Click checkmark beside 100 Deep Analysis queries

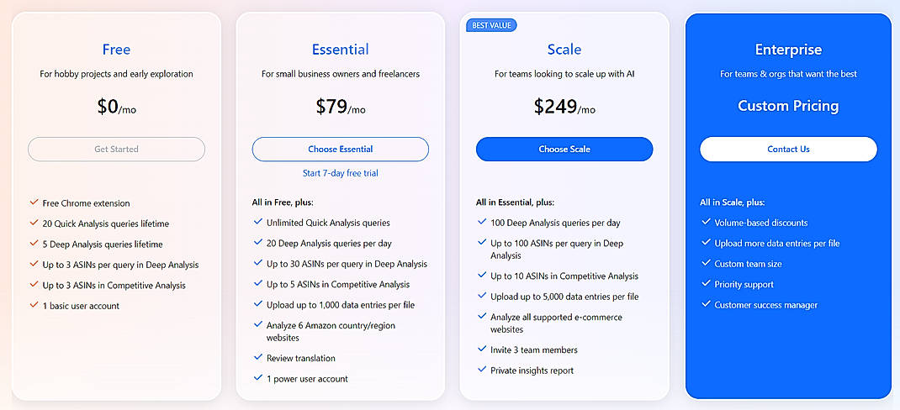(x=482, y=223)
